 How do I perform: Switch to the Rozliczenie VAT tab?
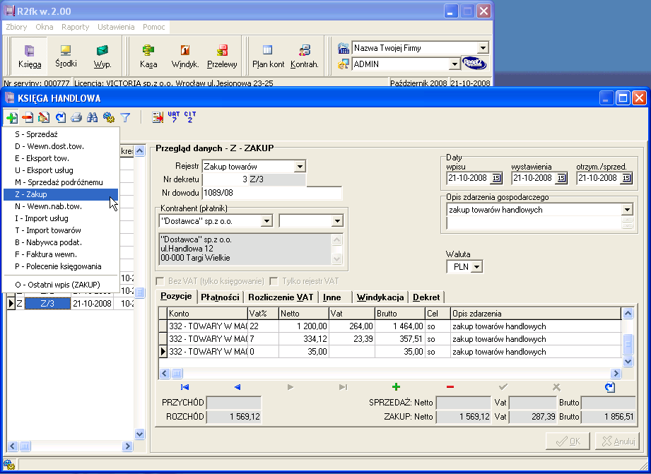click(281, 297)
